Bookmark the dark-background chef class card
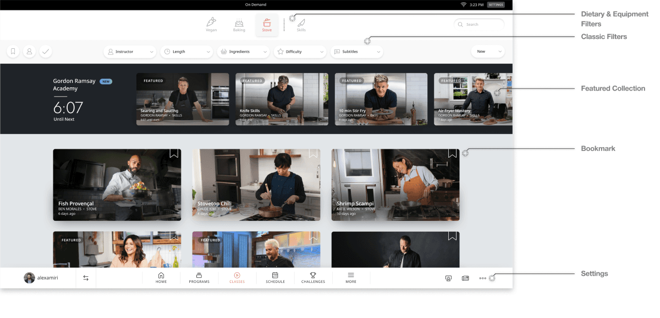The image size is (660, 318). click(x=452, y=236)
